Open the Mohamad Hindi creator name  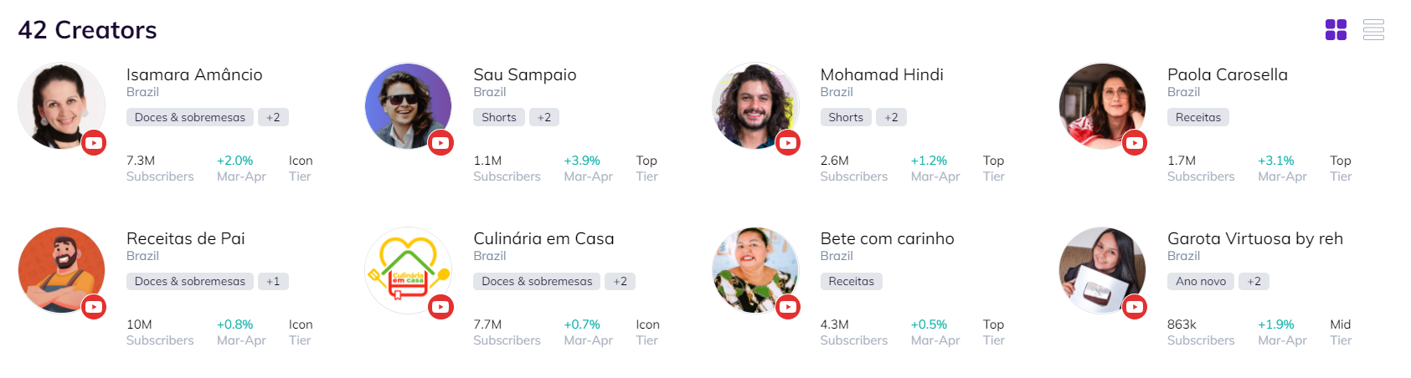click(882, 74)
